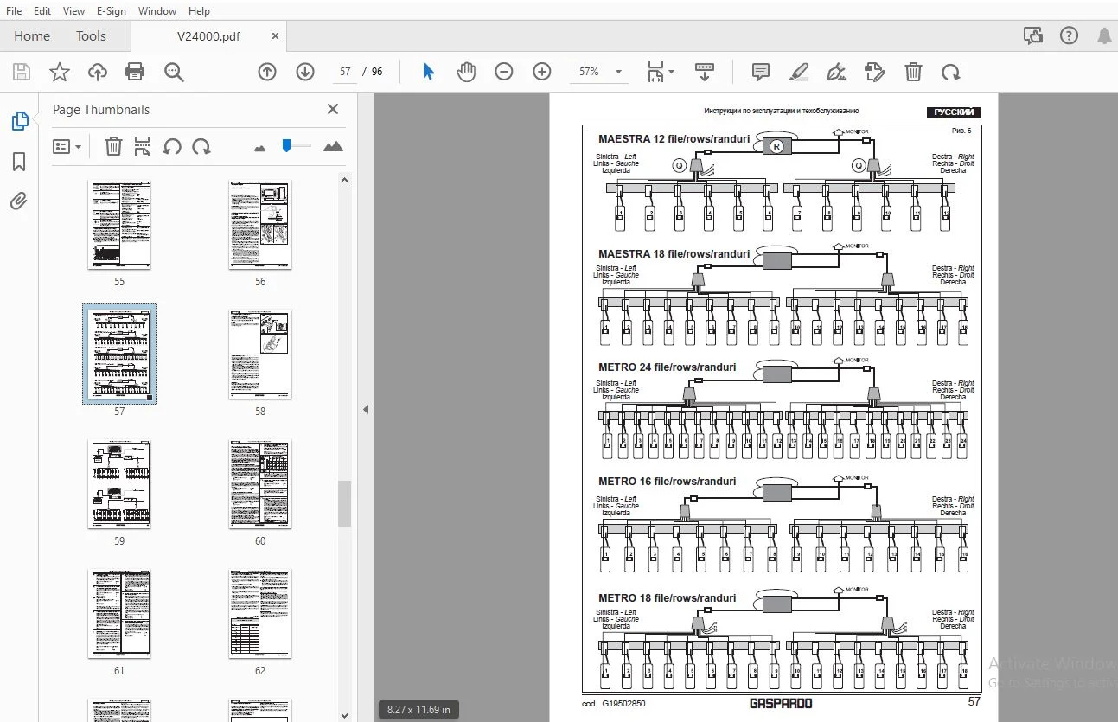Image resolution: width=1118 pixels, height=722 pixels.
Task: Delete selected page in thumbnails panel
Action: (x=113, y=146)
